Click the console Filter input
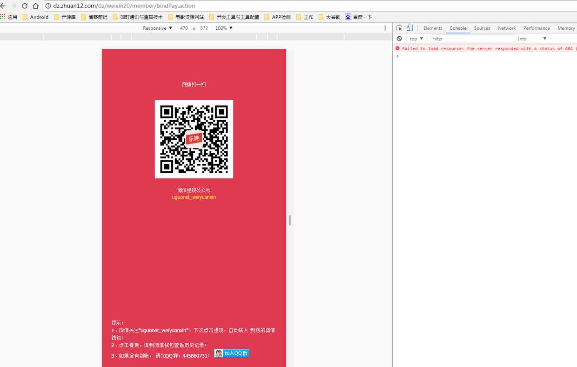577x367 pixels. coord(472,39)
